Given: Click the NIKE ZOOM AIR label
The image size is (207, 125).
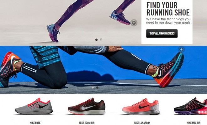Looking at the screenshot, I should [87, 123].
